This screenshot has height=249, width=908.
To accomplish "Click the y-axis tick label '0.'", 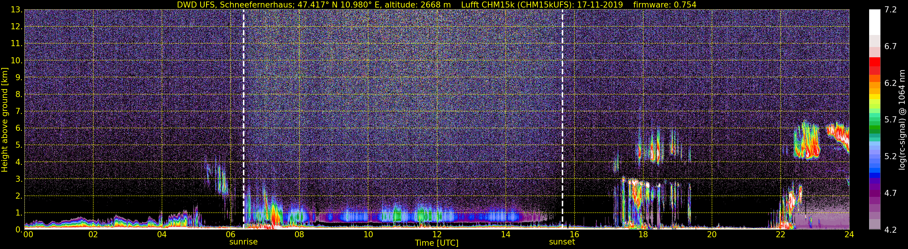I will click(x=19, y=229).
